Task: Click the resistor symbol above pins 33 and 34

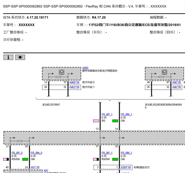Action: coord(20,141)
